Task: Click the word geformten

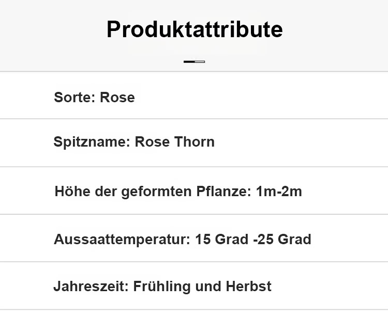Action: pos(156,192)
